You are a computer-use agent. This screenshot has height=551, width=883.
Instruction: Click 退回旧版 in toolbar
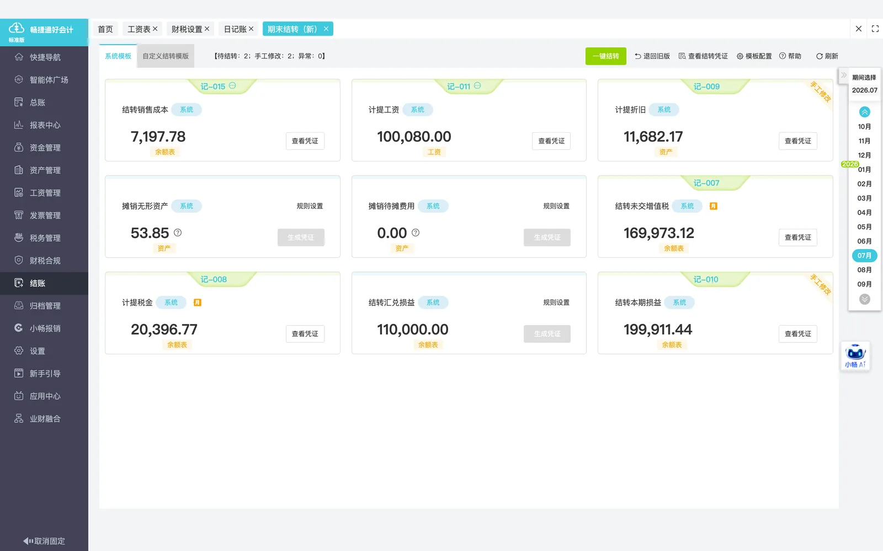click(652, 56)
